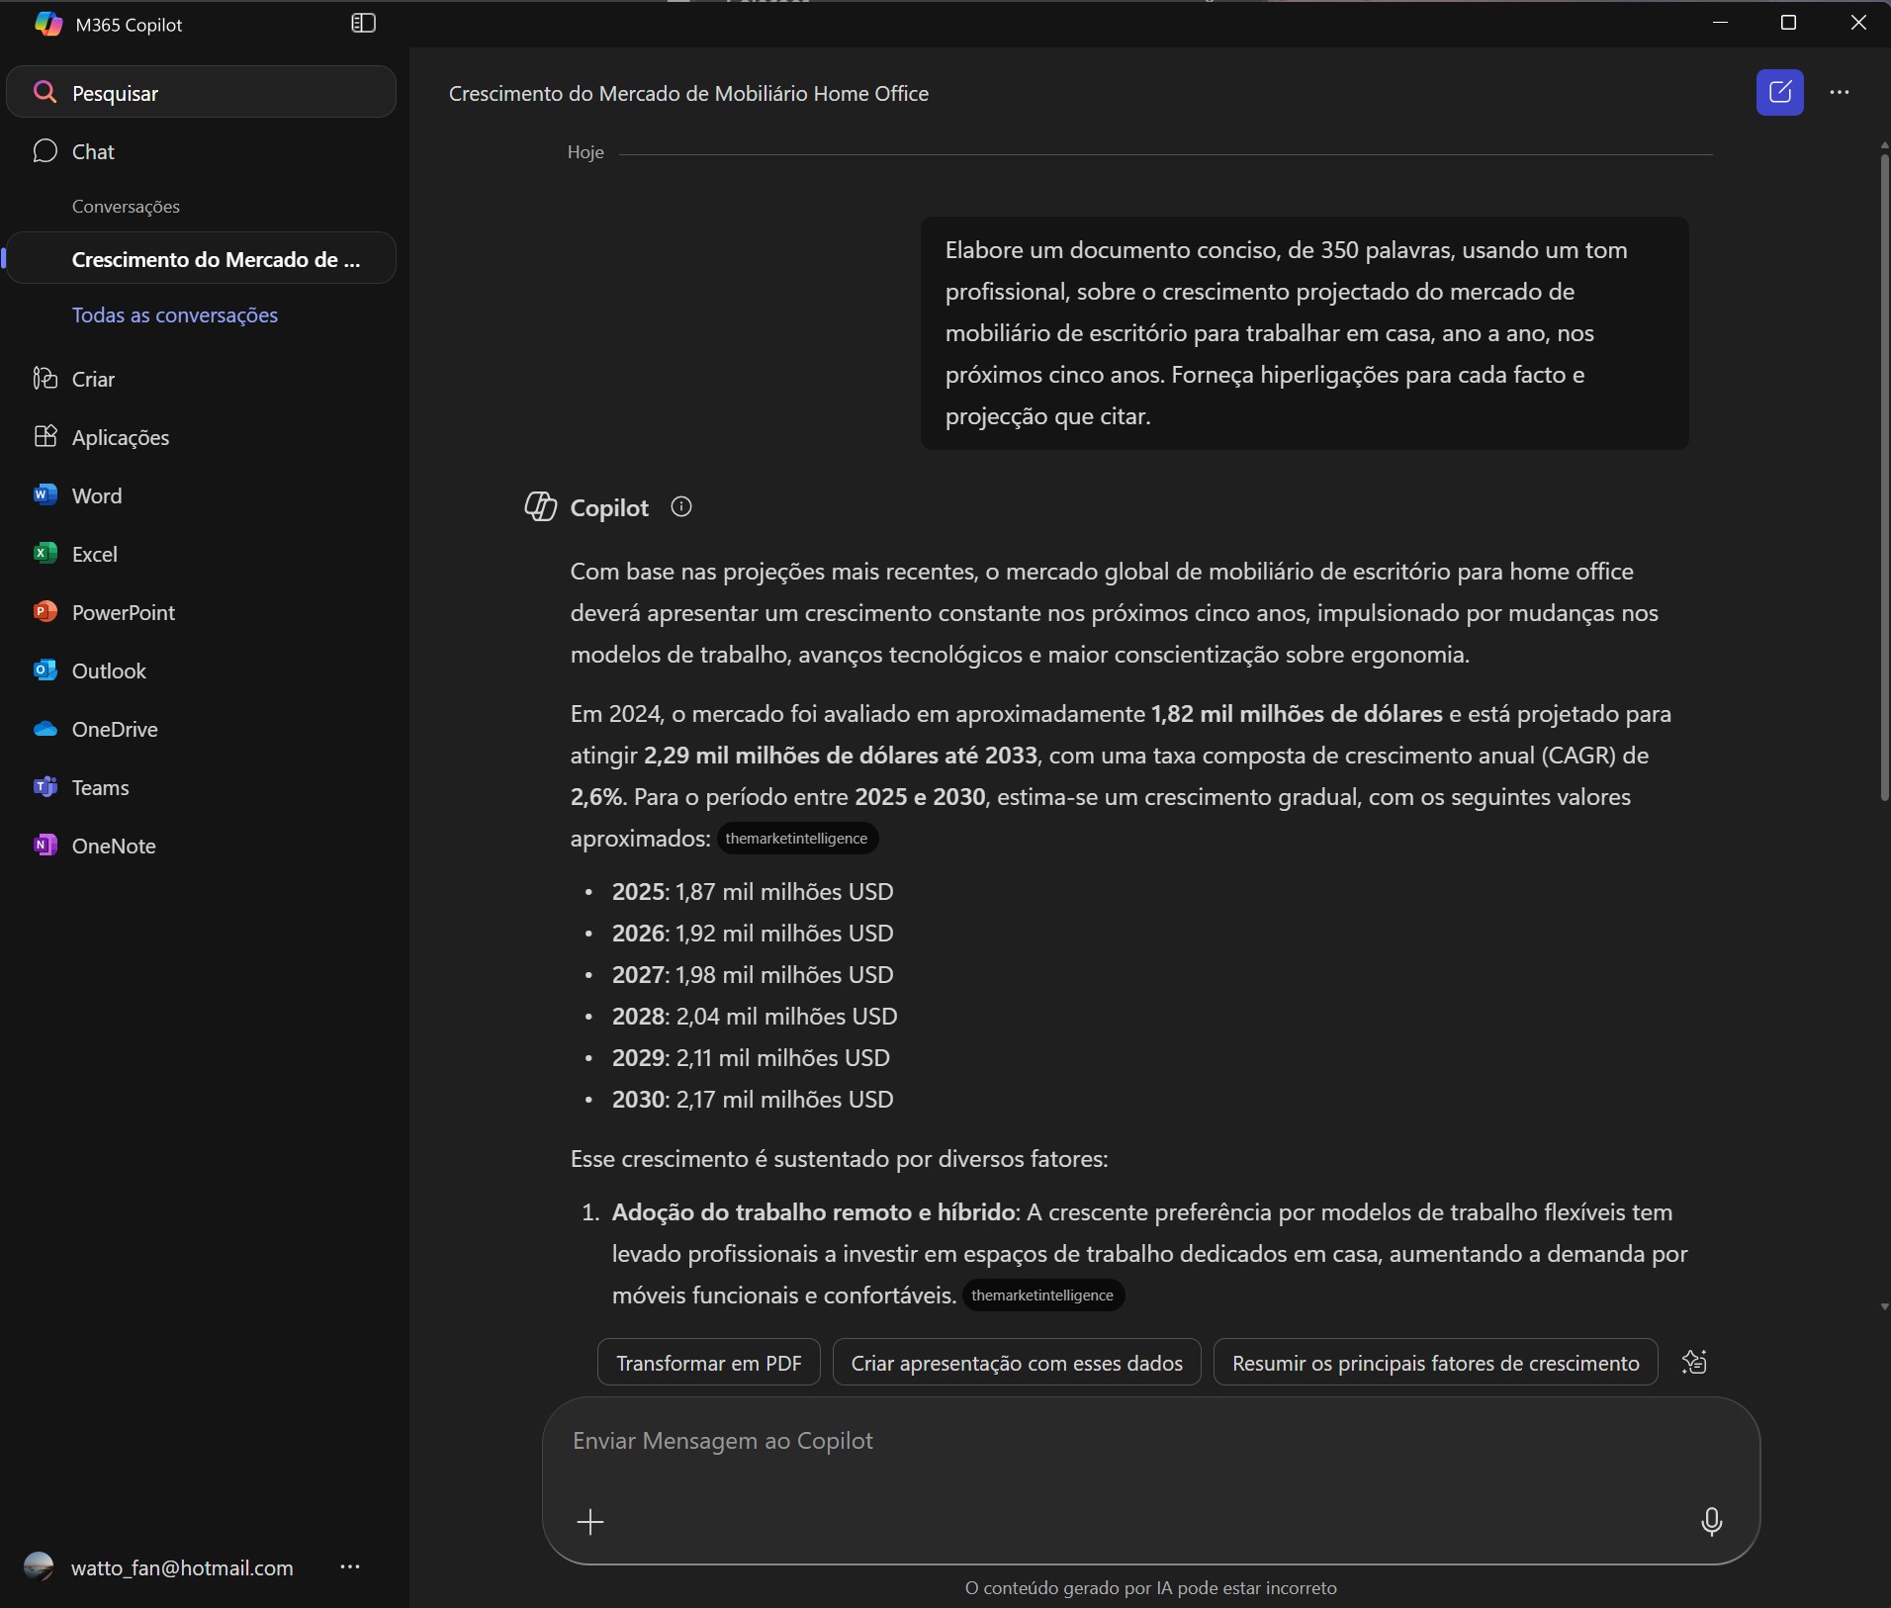The image size is (1891, 1608).
Task: Click the microphone icon for voice input
Action: 1711,1521
